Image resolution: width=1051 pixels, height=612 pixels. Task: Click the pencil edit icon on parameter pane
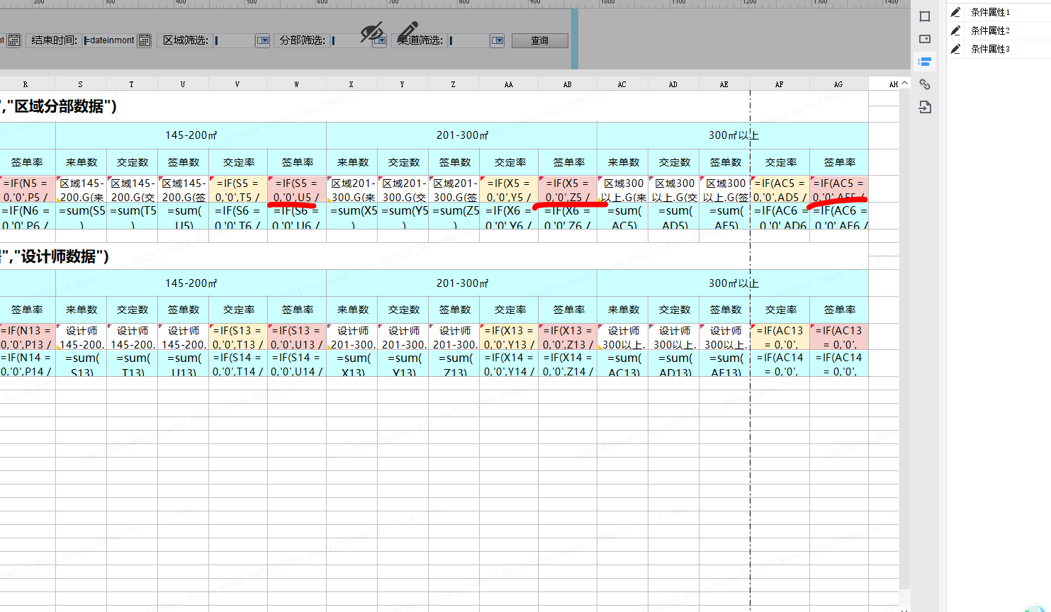[x=408, y=32]
